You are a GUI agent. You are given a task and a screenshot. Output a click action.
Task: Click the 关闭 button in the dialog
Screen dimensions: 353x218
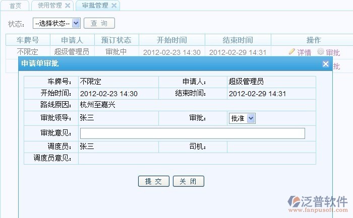188,181
